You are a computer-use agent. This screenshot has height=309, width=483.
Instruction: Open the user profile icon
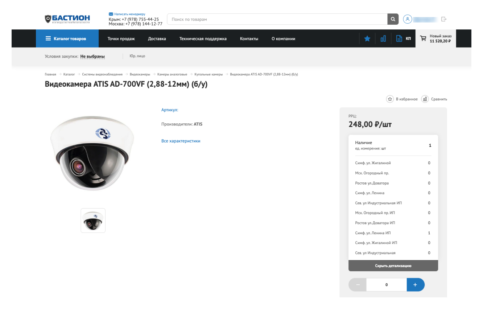[x=407, y=19]
